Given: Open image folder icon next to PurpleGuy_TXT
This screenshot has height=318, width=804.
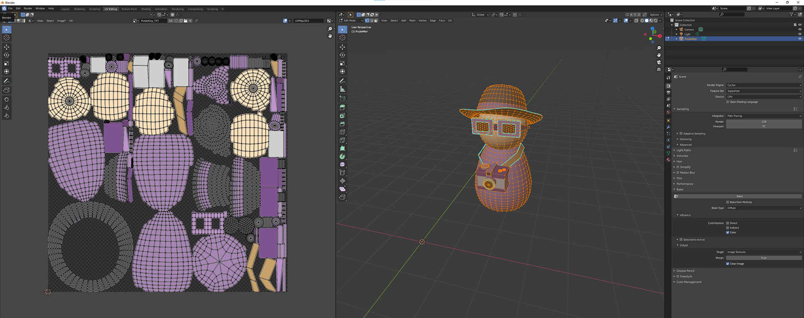Looking at the screenshot, I should click(x=186, y=20).
